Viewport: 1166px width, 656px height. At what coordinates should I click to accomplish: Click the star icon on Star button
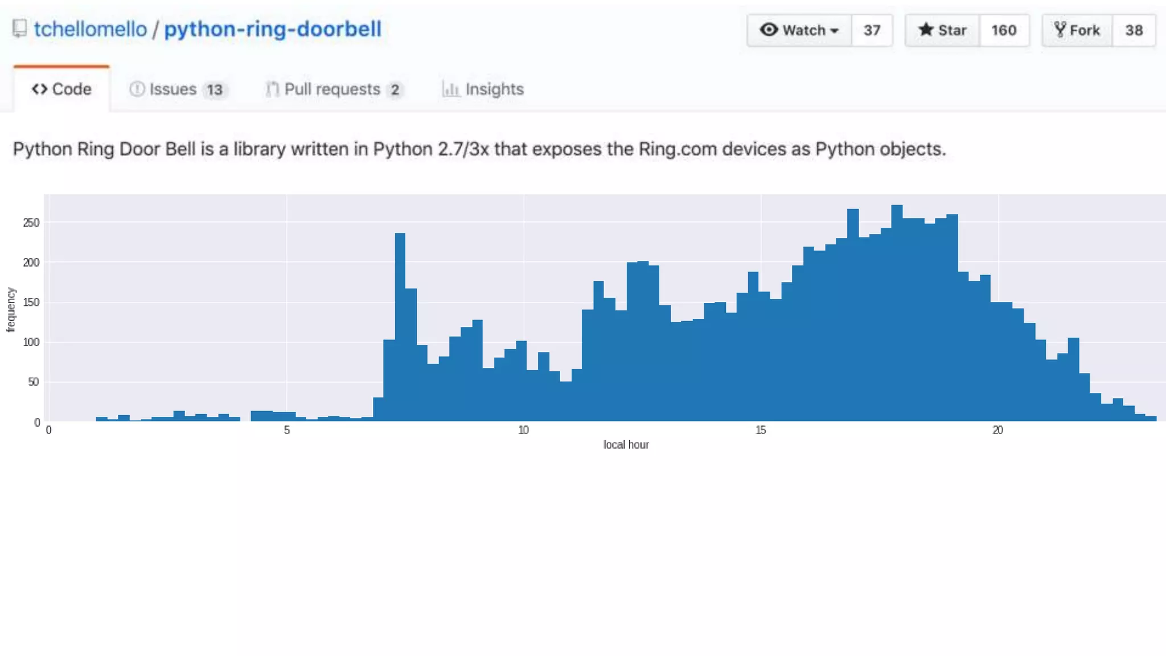click(926, 30)
